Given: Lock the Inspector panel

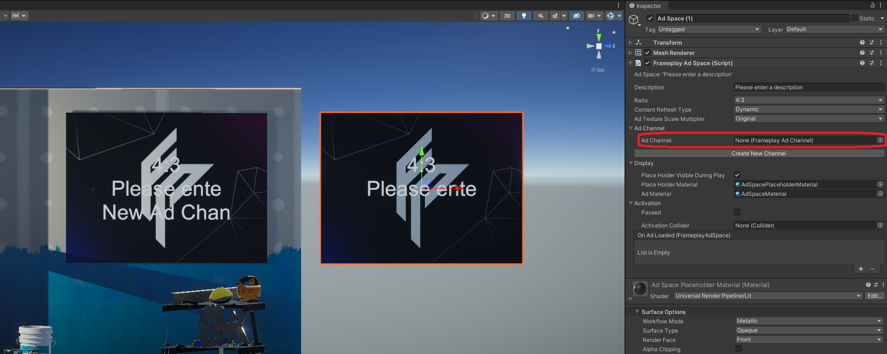Looking at the screenshot, I should click(x=873, y=6).
